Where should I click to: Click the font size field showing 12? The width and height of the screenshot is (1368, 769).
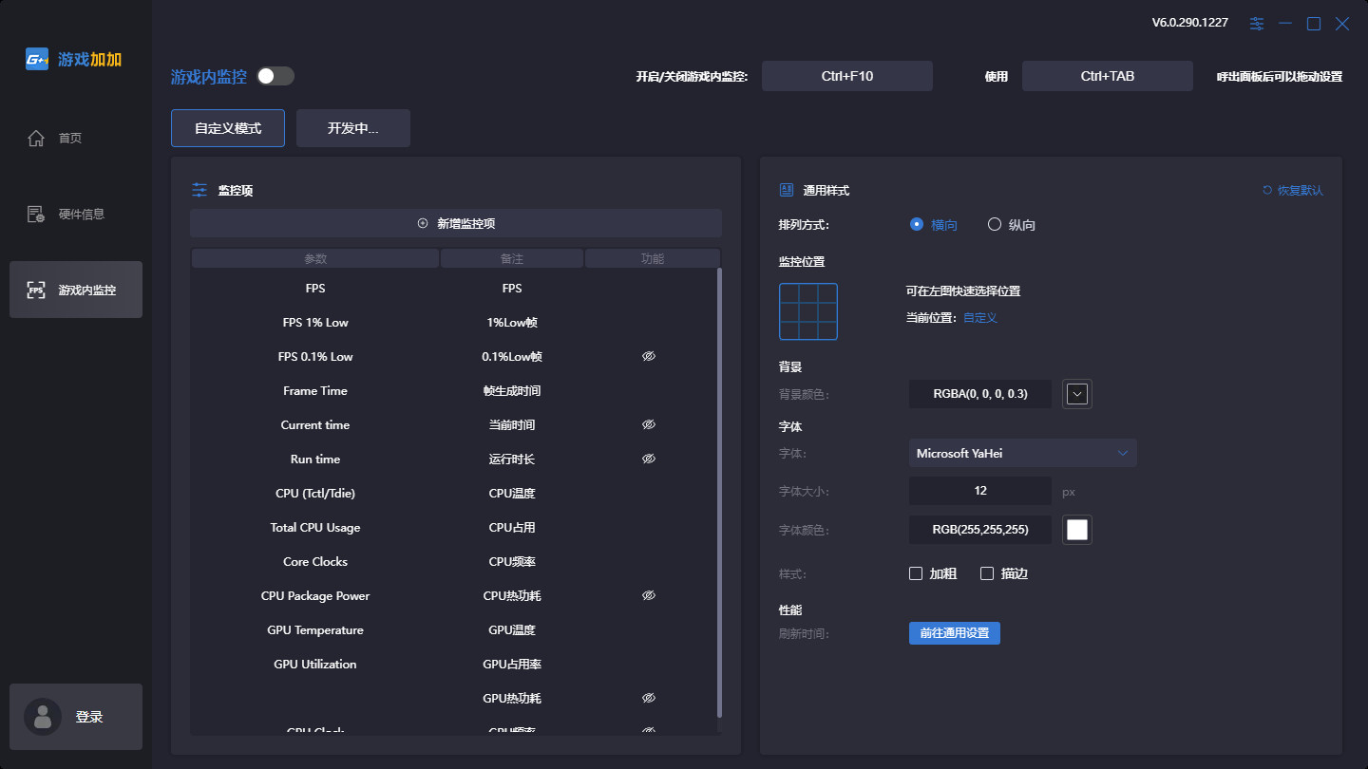point(979,491)
